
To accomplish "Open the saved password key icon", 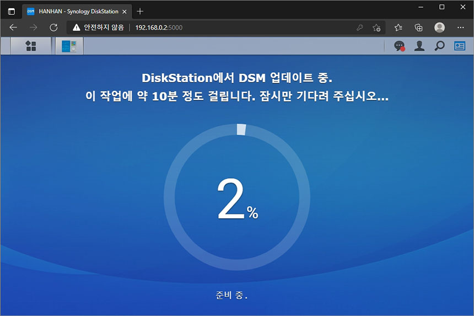I will coord(359,28).
